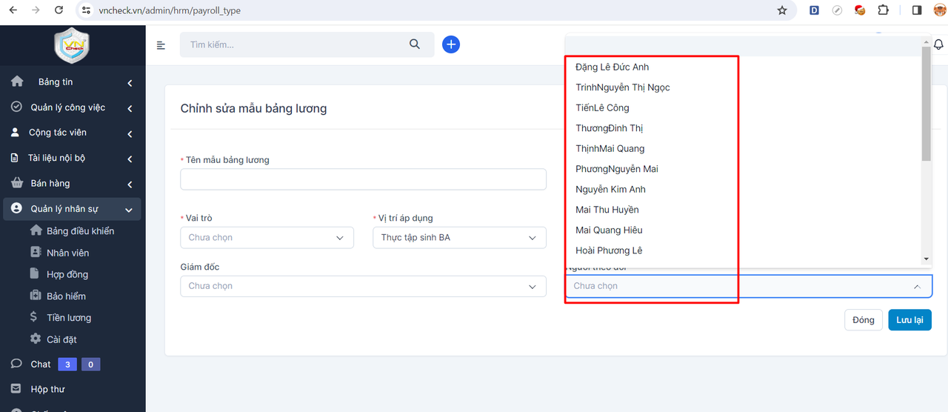The width and height of the screenshot is (948, 412).
Task: Collapse Quản lý nhân sự chevron
Action: [130, 210]
